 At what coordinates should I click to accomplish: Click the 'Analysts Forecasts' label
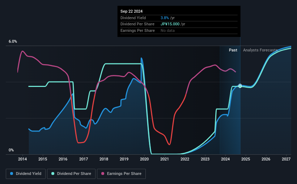pyautogui.click(x=260, y=50)
